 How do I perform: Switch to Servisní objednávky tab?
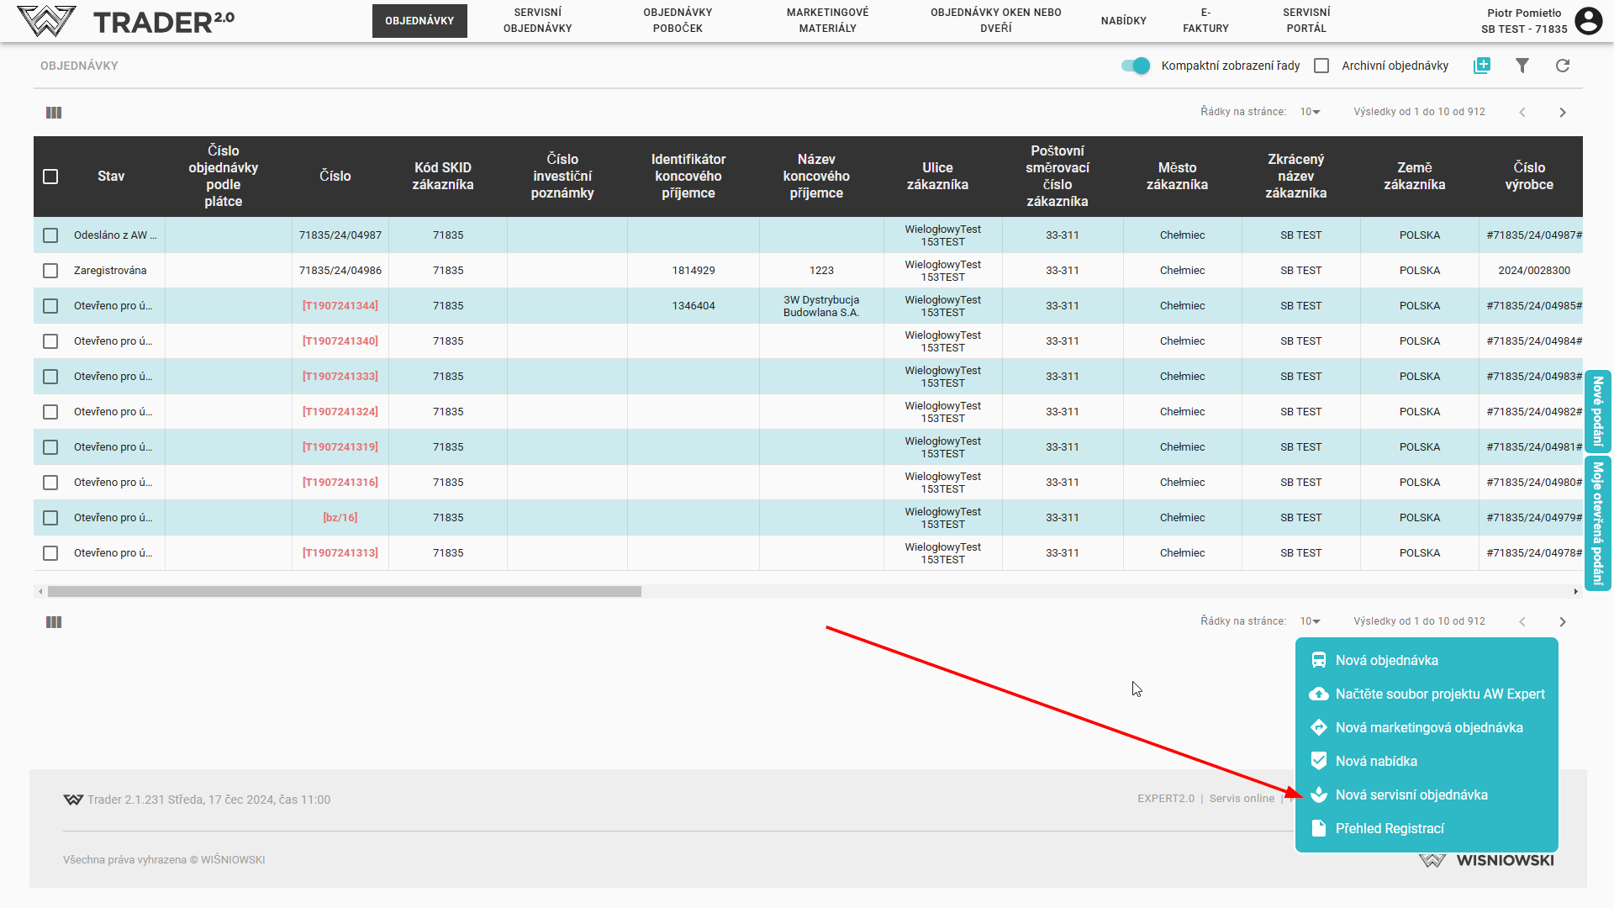pos(537,20)
